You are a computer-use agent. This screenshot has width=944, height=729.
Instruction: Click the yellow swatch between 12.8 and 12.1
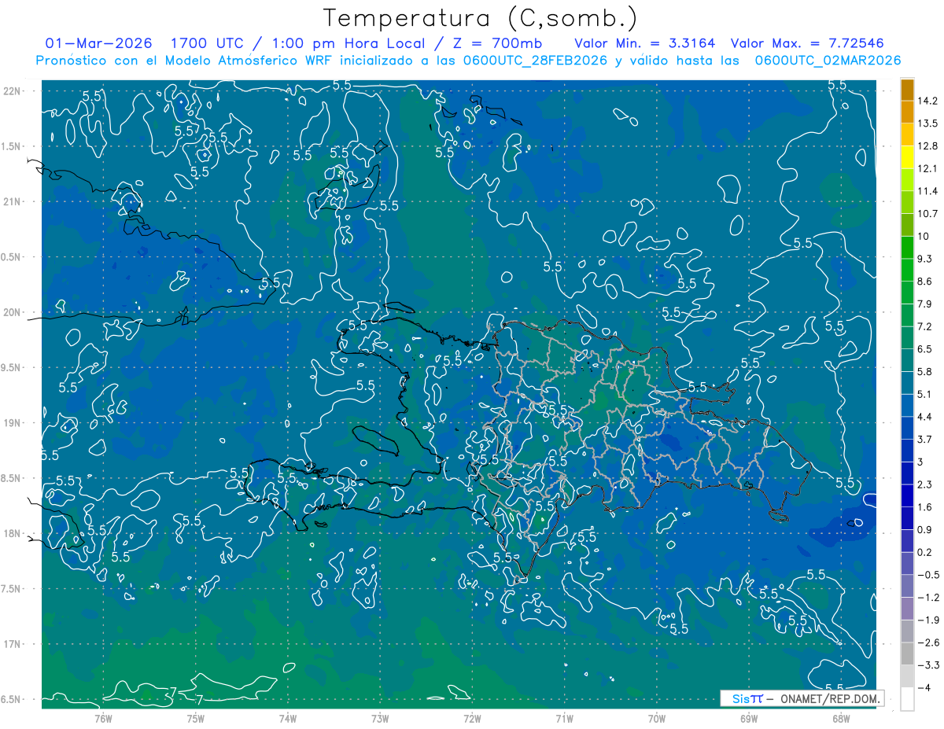[907, 157]
